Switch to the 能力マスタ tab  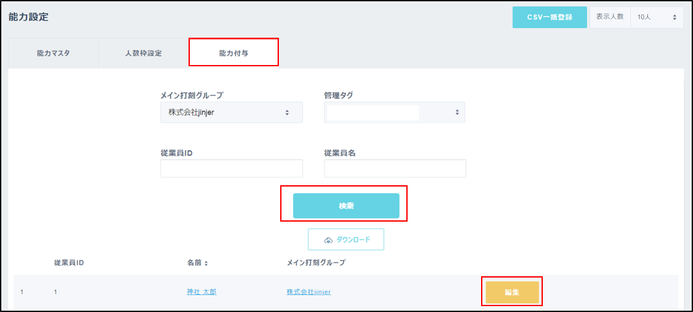(53, 53)
